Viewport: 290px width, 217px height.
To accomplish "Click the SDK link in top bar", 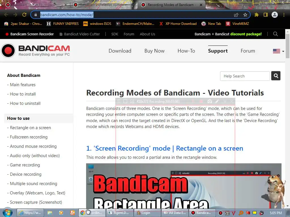I will 115,34.
